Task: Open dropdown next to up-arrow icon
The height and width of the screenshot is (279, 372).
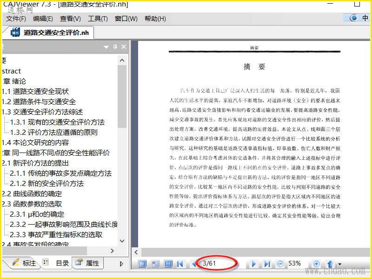Action: tap(340, 264)
